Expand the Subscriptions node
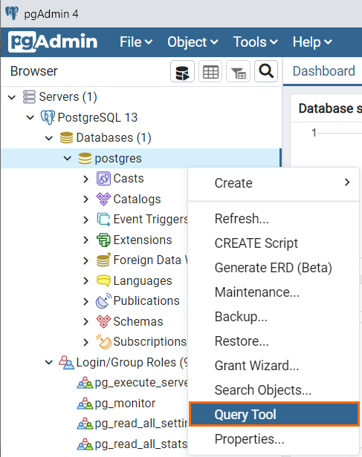Screen dimensions: 362x457 point(85,342)
